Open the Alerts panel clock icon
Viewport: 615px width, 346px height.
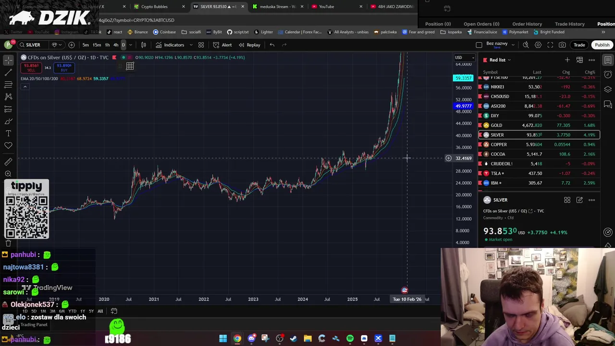608,74
